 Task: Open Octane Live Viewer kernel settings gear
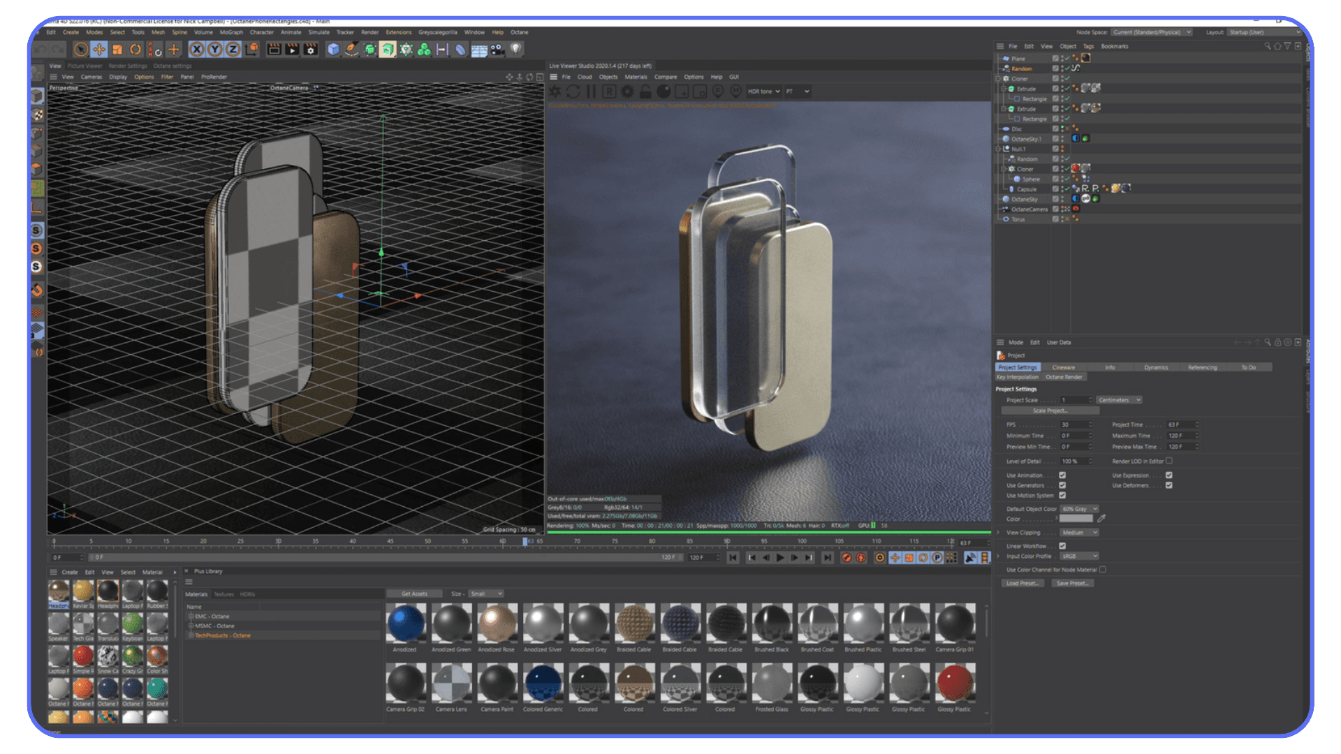(x=627, y=91)
